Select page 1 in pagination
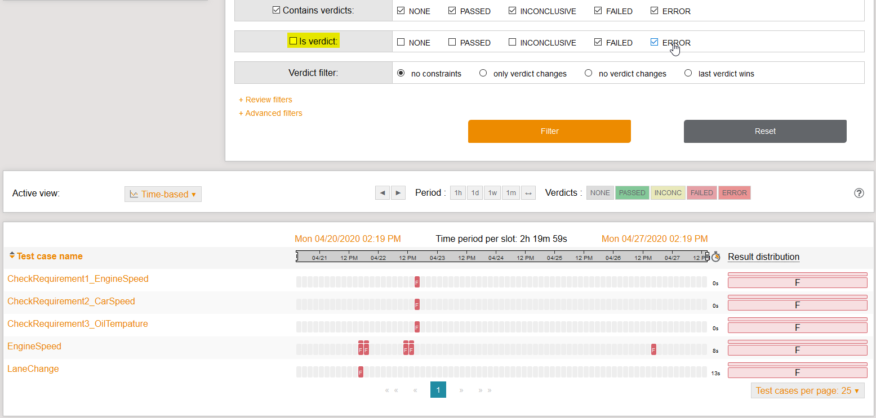The image size is (876, 418). tap(438, 390)
